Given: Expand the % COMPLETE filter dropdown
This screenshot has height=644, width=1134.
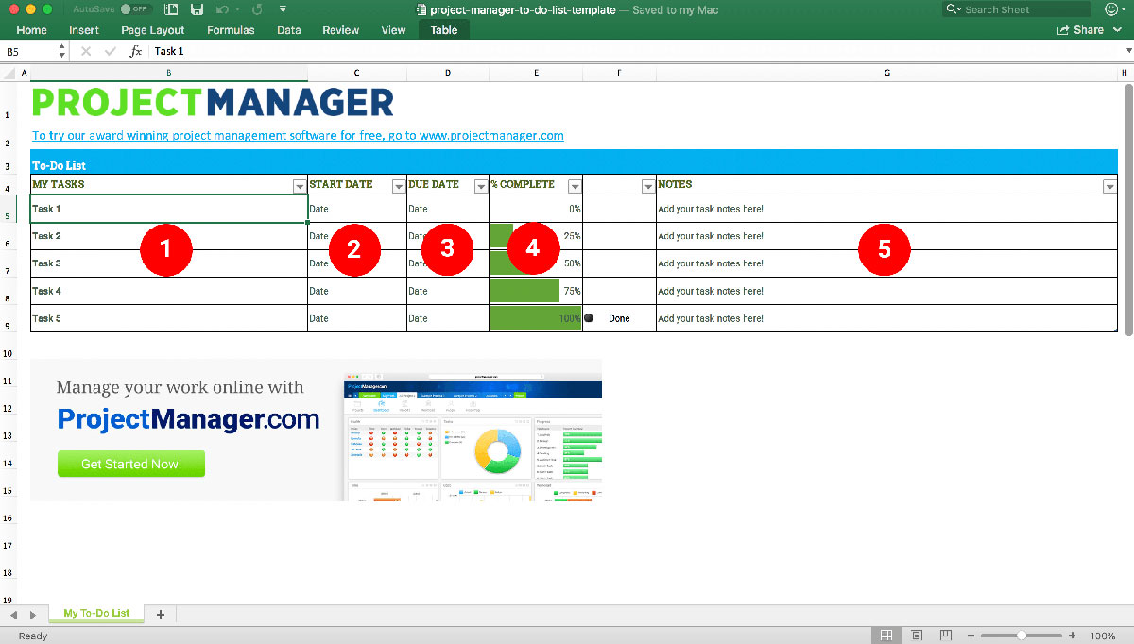Looking at the screenshot, I should coord(575,186).
